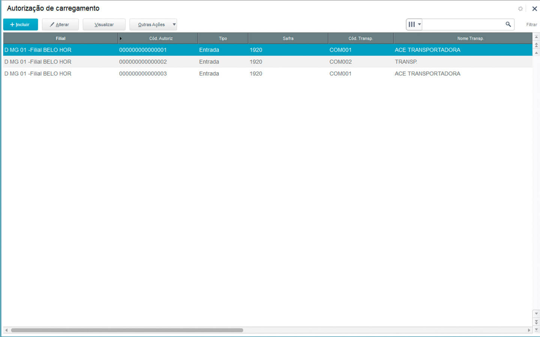This screenshot has width=540, height=337.
Task: Click the Nome Transp. column header
Action: 470,39
